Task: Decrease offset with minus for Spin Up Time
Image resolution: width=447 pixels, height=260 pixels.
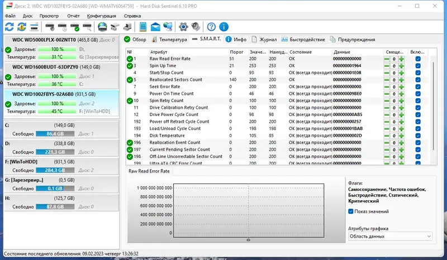Action: coord(387,66)
